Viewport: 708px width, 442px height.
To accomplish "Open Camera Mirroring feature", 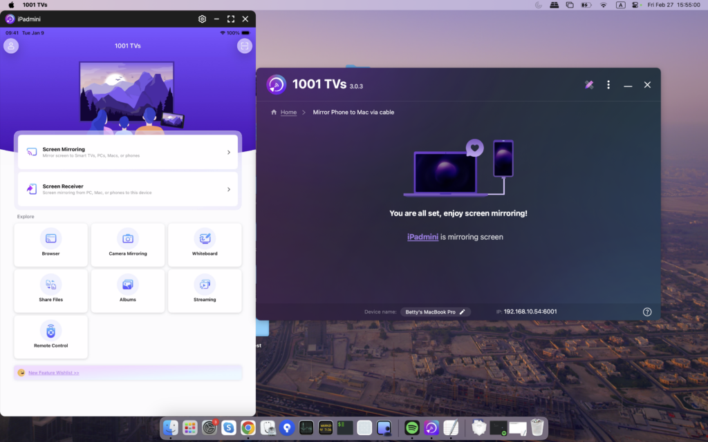I will point(128,244).
